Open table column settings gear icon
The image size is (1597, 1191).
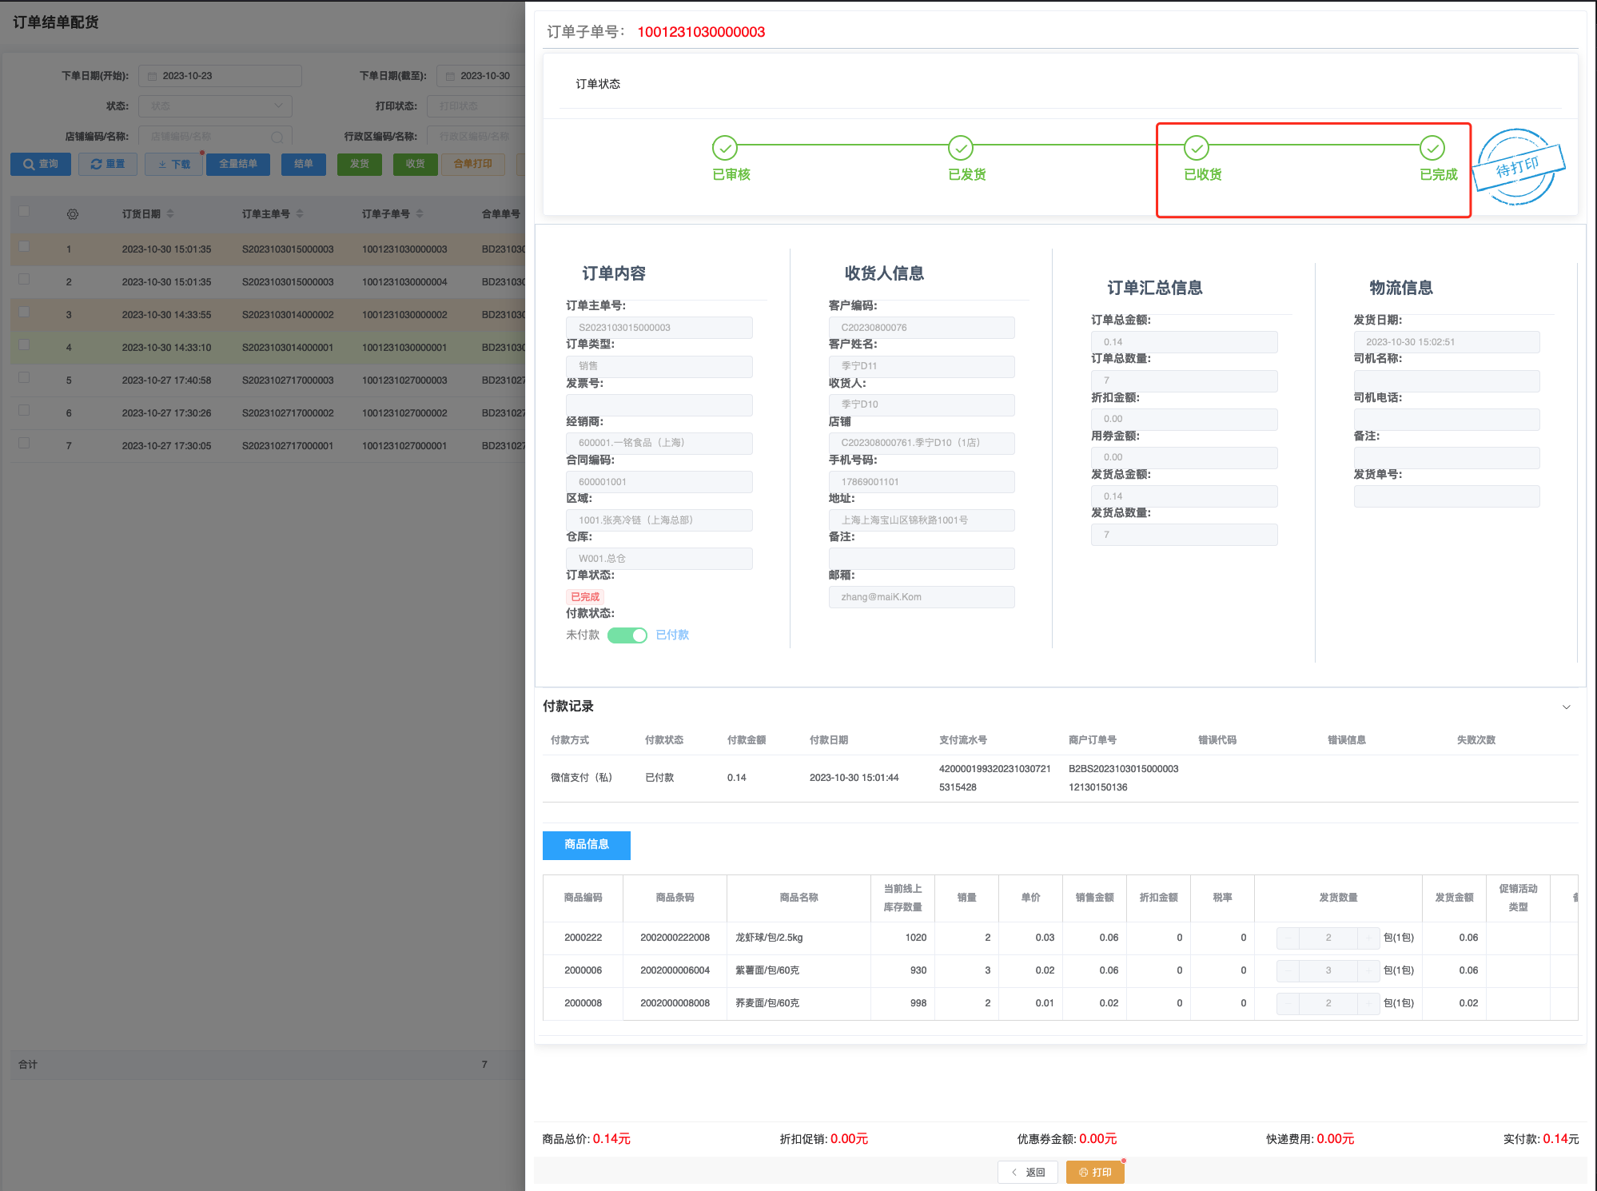73,214
